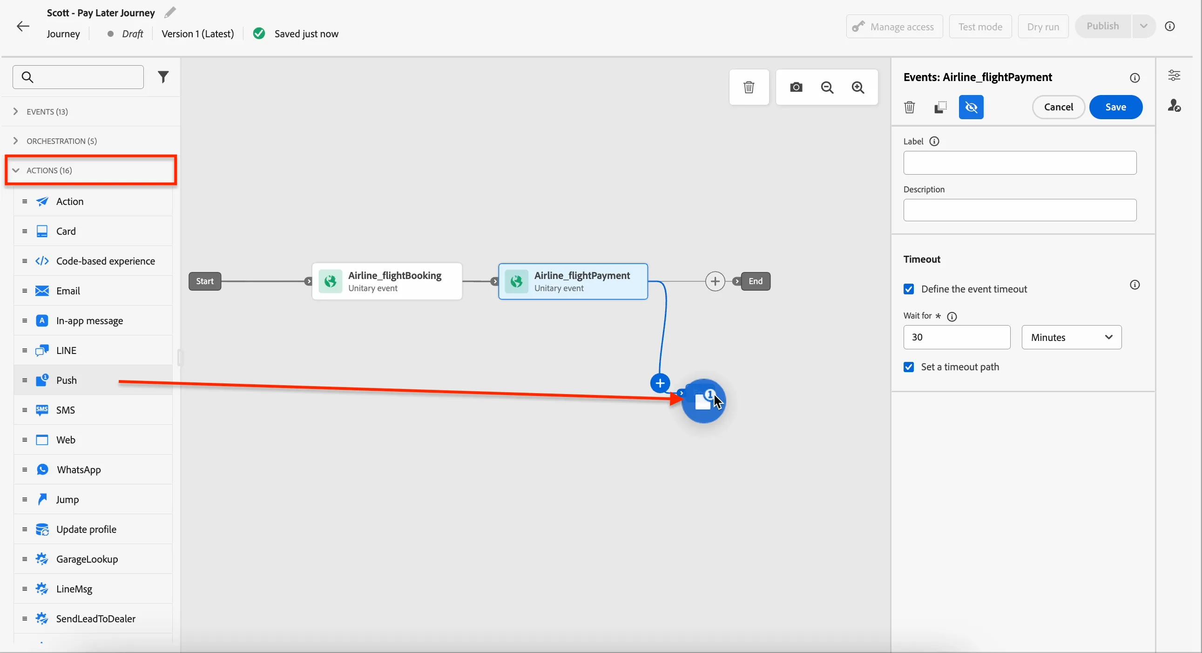Image resolution: width=1202 pixels, height=653 pixels.
Task: Delete the Airline_flightPayment event from panel
Action: click(909, 107)
